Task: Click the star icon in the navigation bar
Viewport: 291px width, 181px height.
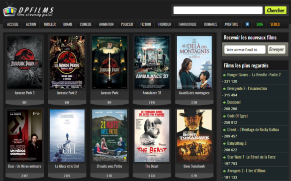Action: tap(247, 24)
